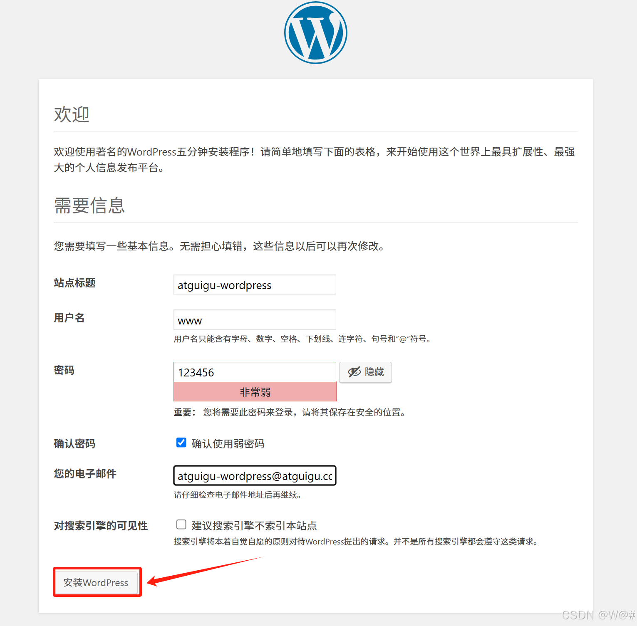This screenshot has height=626, width=637.
Task: Click the 安装WordPress button
Action: (96, 582)
